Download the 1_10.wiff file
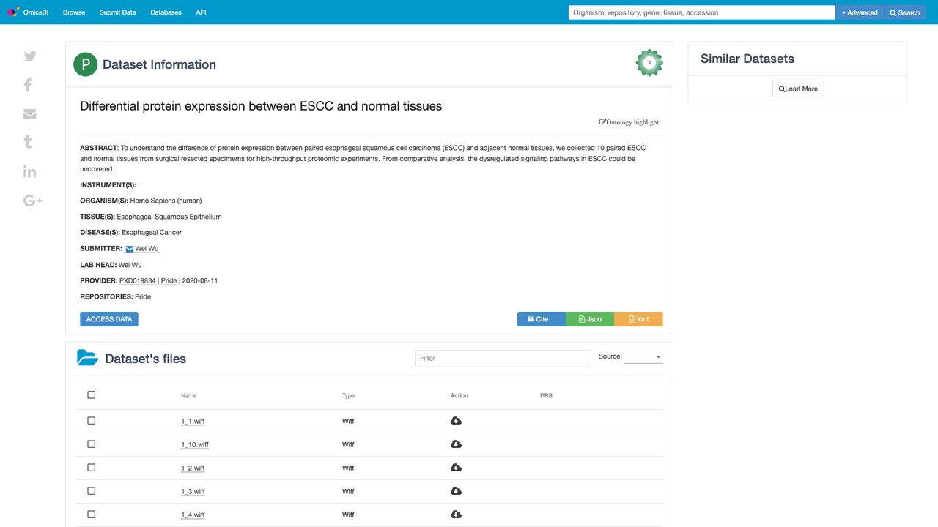The image size is (938, 527). (x=456, y=444)
